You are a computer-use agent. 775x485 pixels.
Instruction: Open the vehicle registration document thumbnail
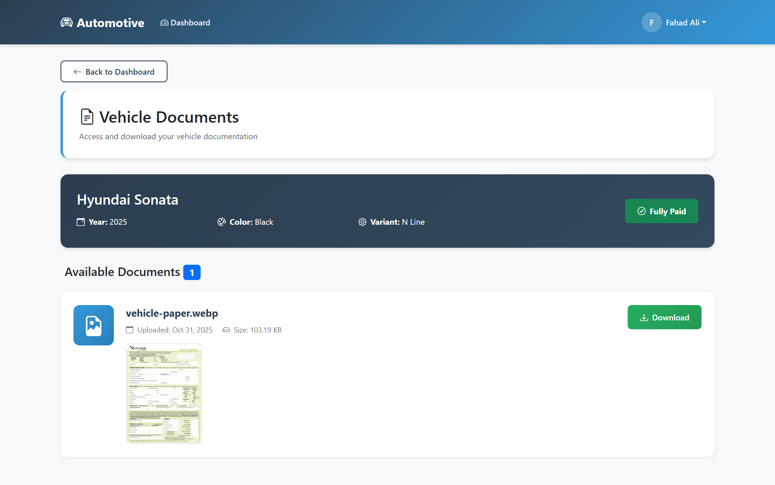(x=163, y=393)
